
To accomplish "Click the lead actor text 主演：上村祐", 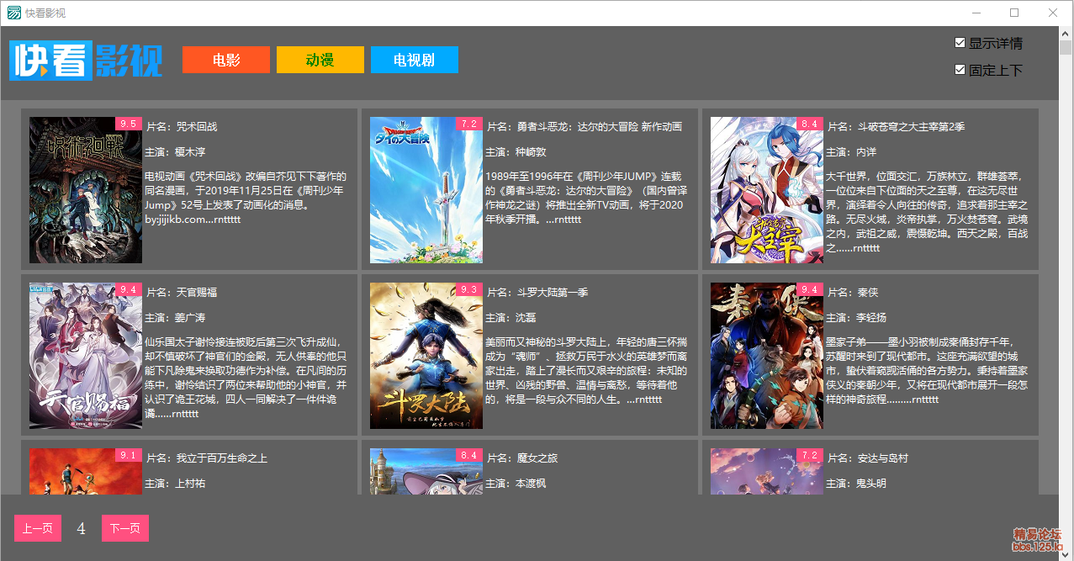I will point(175,484).
